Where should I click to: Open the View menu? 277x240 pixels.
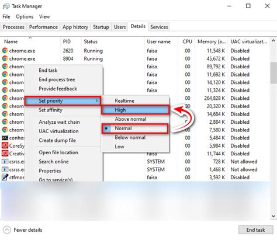(44, 17)
